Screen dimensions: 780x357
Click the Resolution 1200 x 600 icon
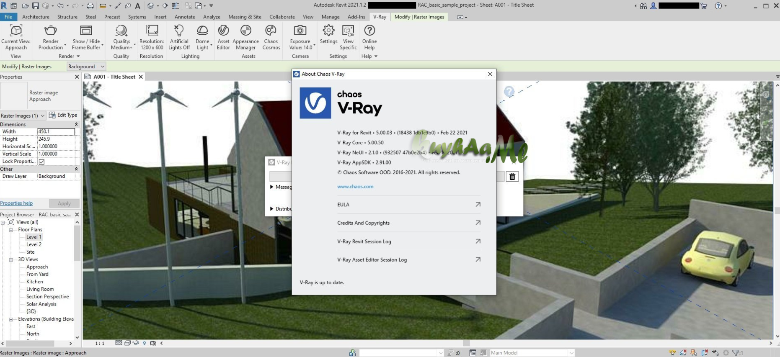(x=152, y=31)
